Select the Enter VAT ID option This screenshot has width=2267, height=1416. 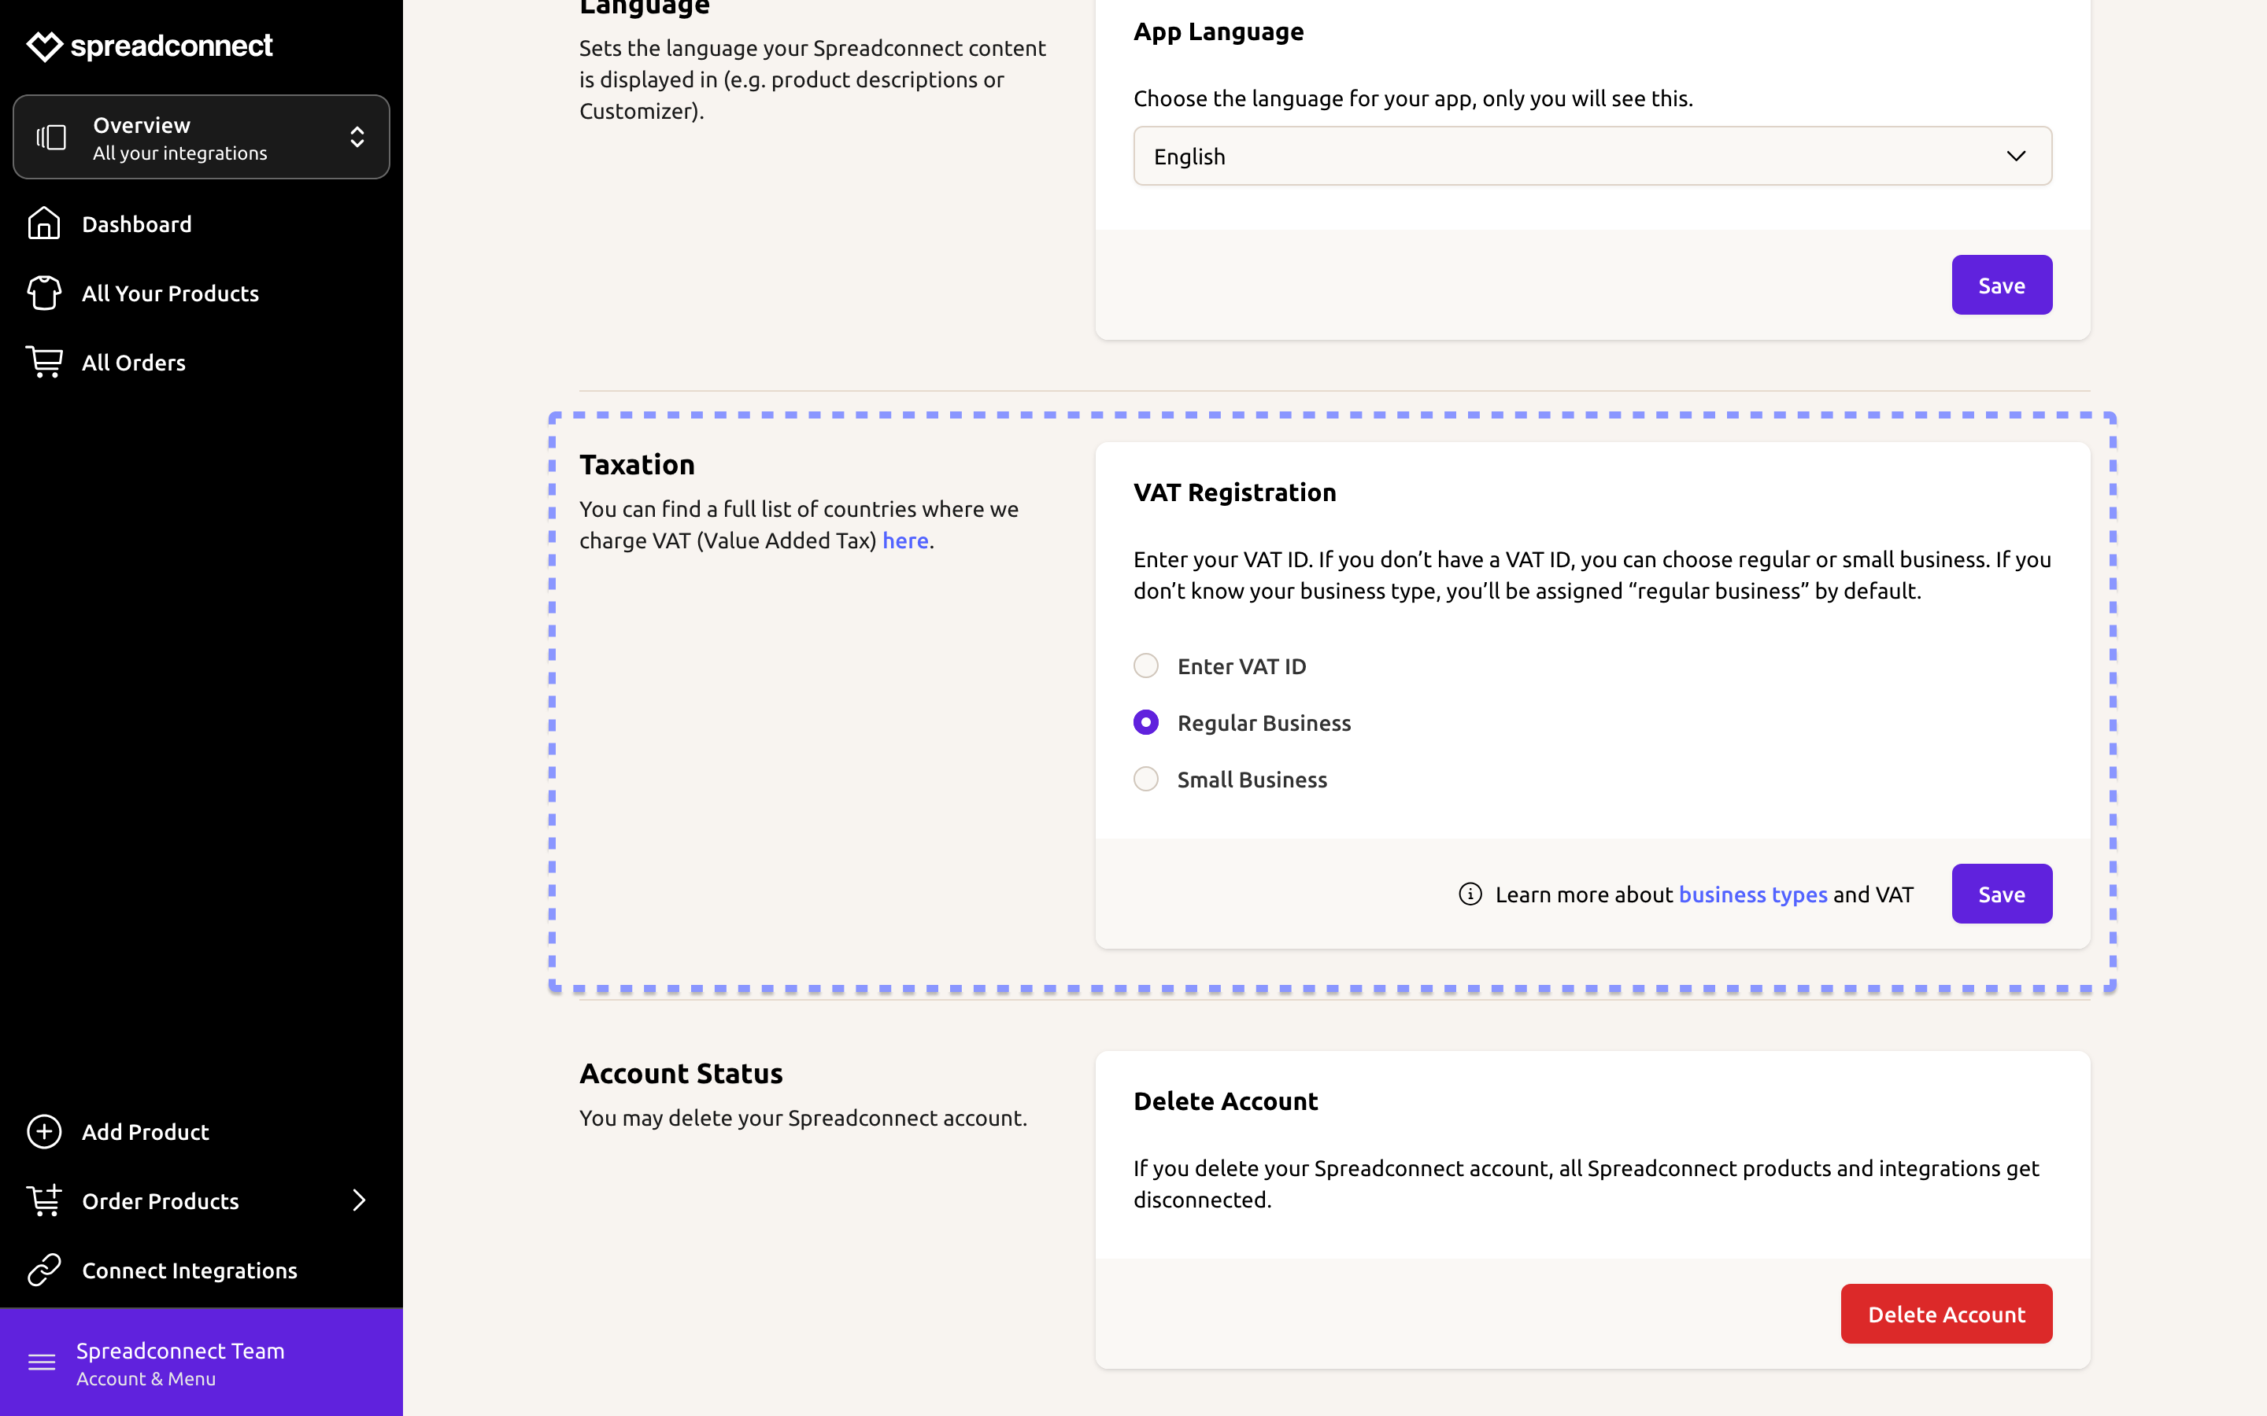click(1145, 666)
